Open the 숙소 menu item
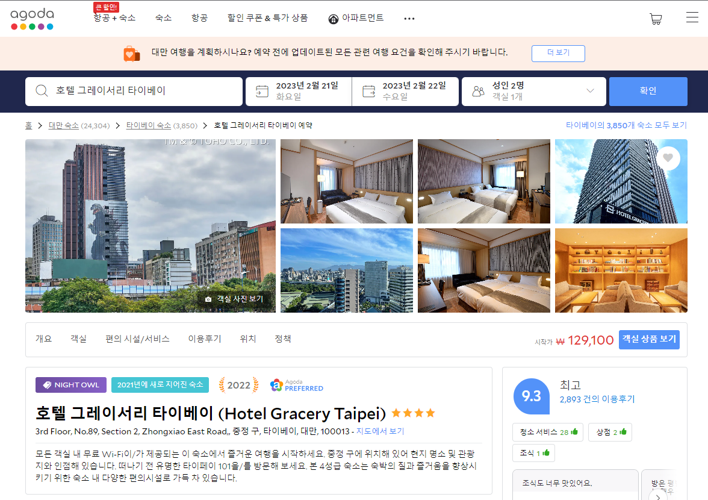Viewport: 708px width, 500px height. [164, 17]
